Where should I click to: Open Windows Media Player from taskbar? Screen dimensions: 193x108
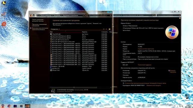point(21,106)
